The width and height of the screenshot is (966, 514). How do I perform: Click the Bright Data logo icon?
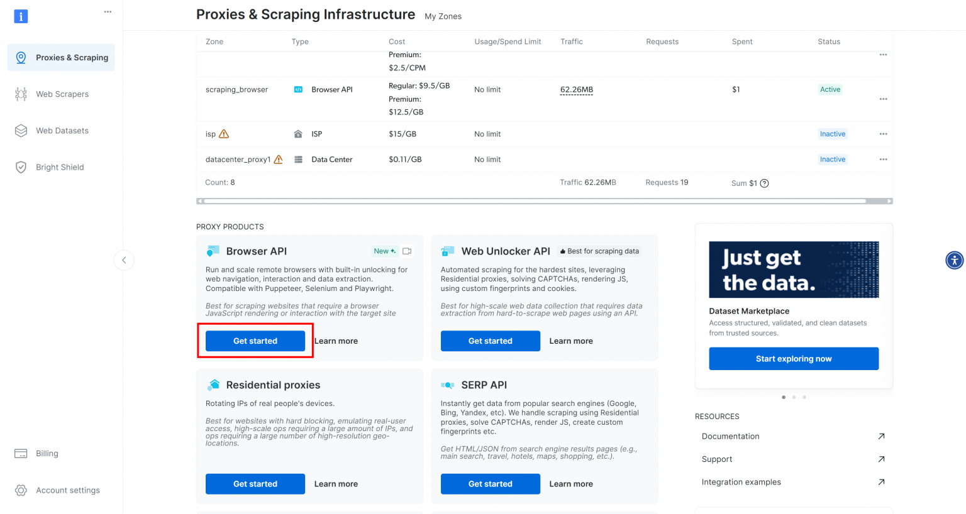coord(21,16)
